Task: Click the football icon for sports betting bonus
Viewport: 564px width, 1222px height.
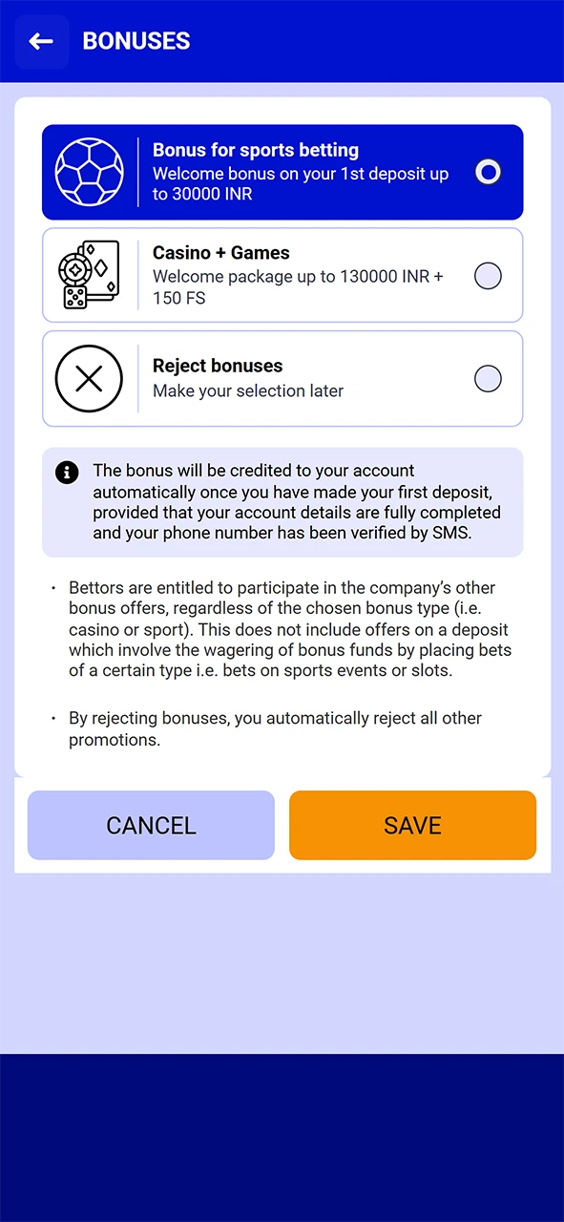Action: click(90, 172)
